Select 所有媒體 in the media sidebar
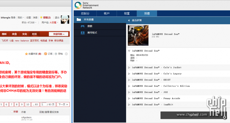230x123 pixels. click(x=100, y=19)
